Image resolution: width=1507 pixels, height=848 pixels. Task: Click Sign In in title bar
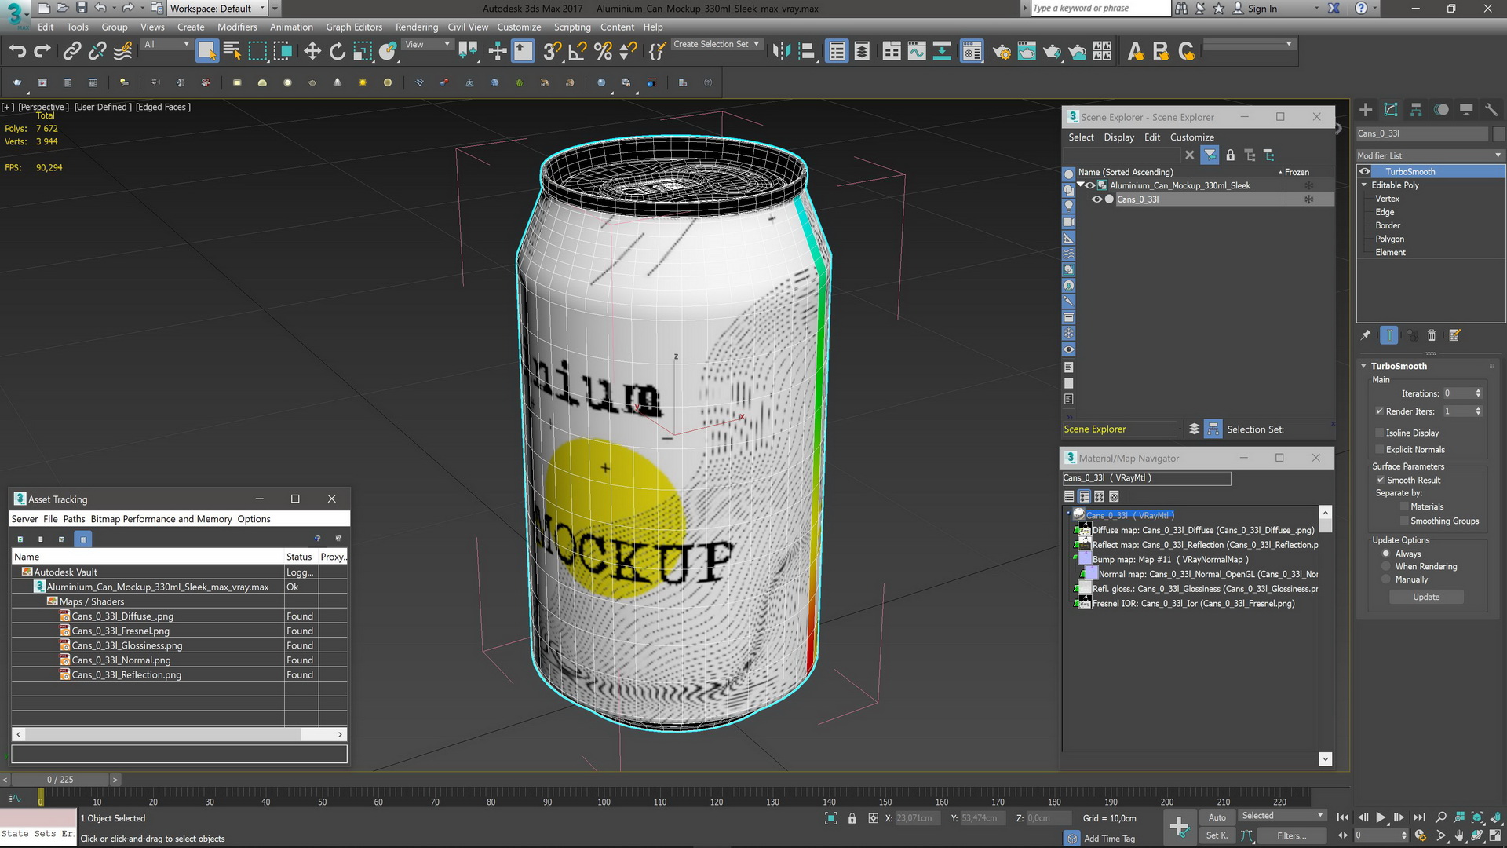point(1262,9)
